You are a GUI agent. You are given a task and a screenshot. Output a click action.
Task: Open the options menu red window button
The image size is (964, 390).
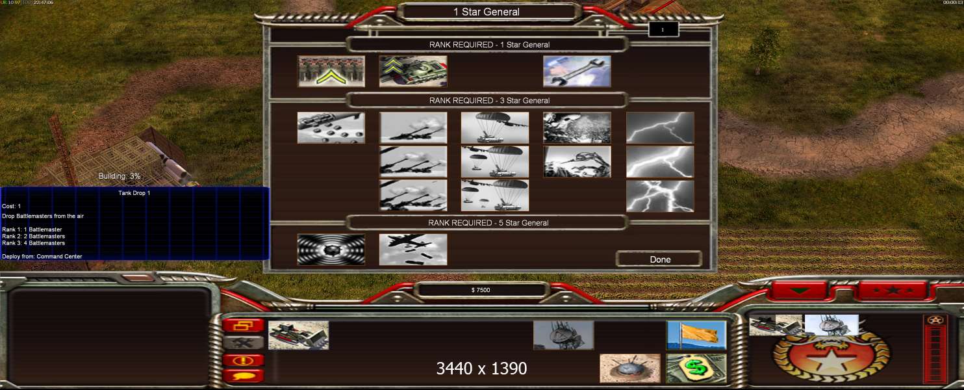coord(244,325)
